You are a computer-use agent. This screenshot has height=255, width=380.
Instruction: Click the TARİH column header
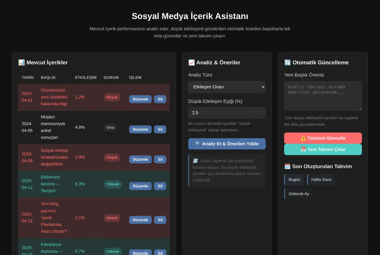[28, 78]
